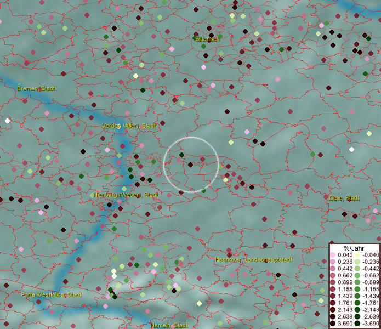Screen dimensions: 381x329
Task: Select the Sittensen town label
Action: click(207, 39)
